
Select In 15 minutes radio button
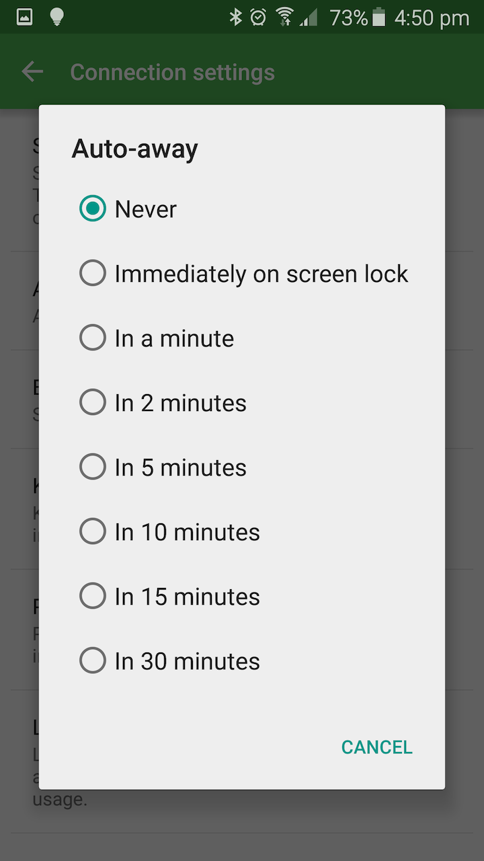coord(93,596)
